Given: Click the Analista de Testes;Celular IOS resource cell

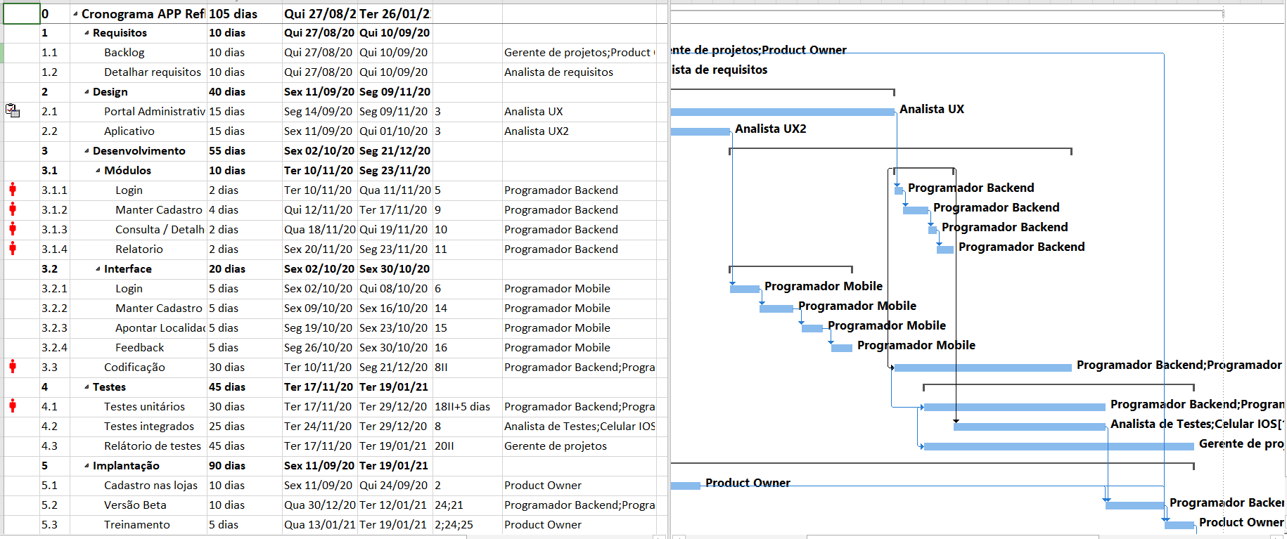Looking at the screenshot, I should [x=580, y=427].
